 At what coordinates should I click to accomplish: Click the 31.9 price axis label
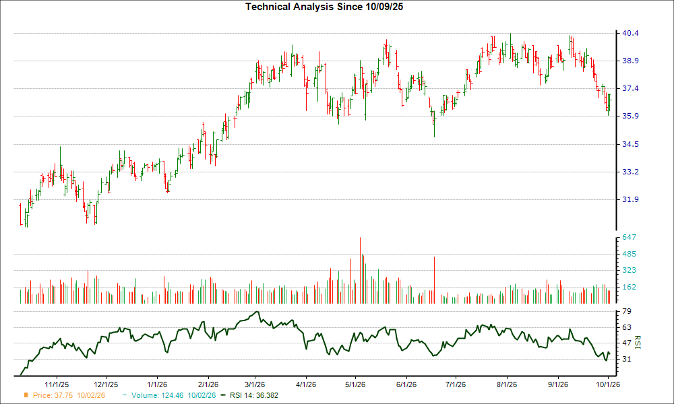[630, 199]
